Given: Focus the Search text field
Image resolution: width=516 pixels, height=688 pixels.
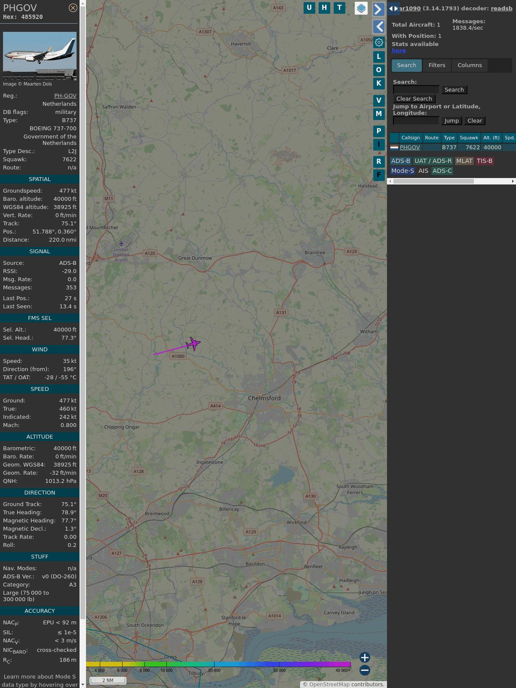Looking at the screenshot, I should click(x=416, y=89).
